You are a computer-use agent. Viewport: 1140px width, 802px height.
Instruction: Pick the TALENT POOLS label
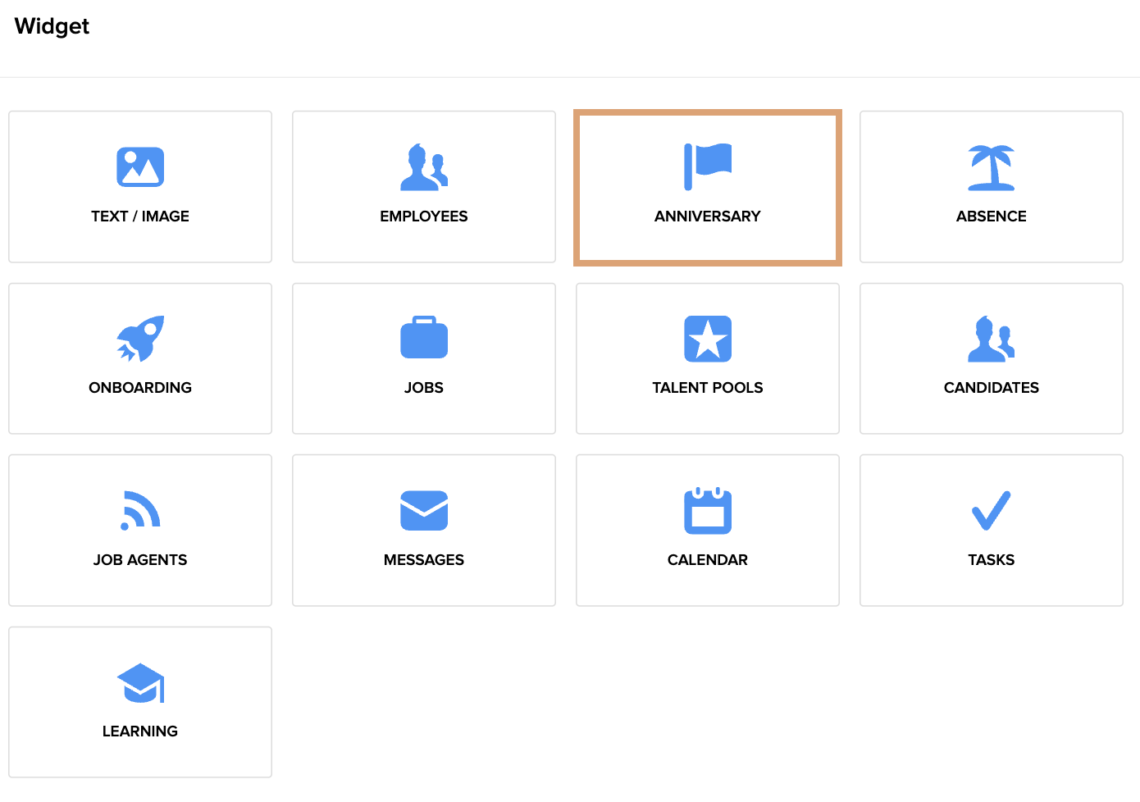click(708, 388)
